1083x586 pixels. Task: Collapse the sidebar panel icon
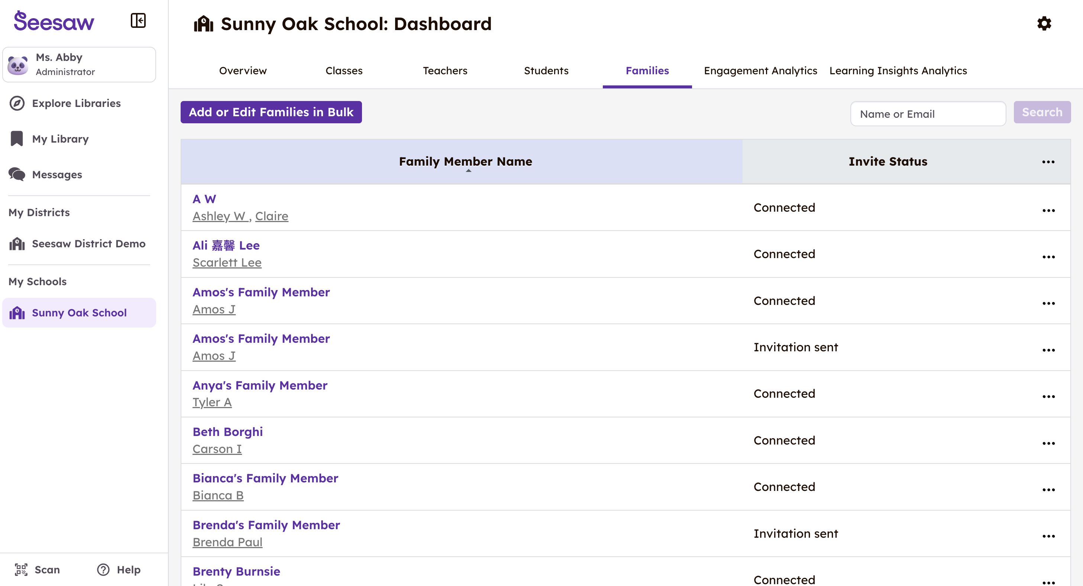[138, 20]
